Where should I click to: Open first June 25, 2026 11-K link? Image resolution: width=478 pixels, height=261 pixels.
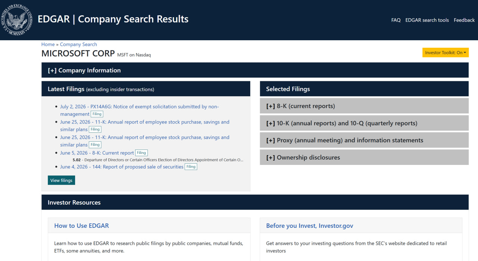pos(145,126)
